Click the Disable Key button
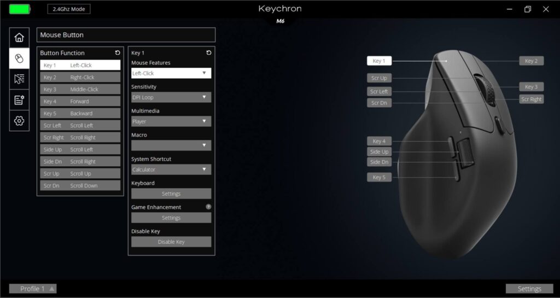This screenshot has height=298, width=560. (x=171, y=242)
